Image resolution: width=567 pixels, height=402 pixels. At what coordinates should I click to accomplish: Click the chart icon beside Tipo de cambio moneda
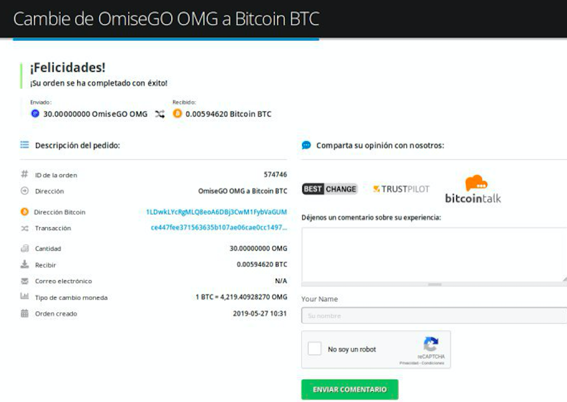pyautogui.click(x=24, y=296)
